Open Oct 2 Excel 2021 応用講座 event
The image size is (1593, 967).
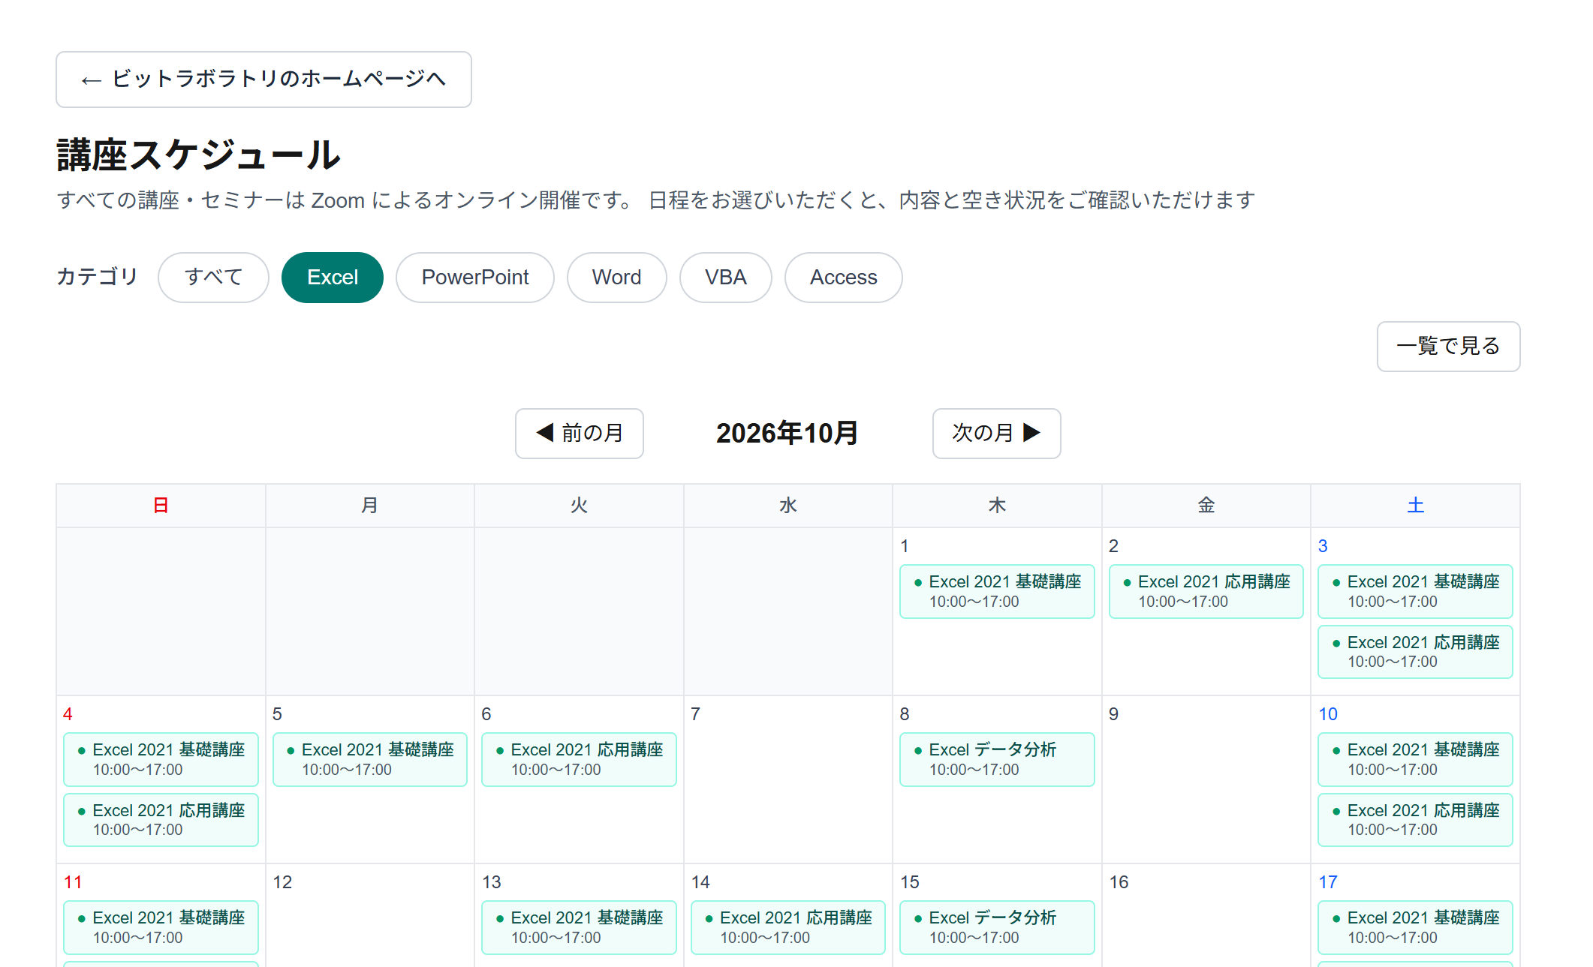(x=1206, y=591)
